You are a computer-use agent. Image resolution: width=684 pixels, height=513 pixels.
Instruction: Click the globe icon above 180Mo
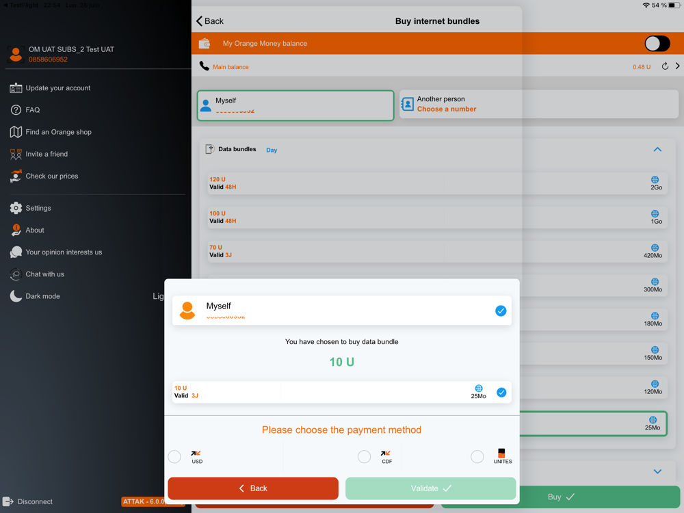(655, 316)
